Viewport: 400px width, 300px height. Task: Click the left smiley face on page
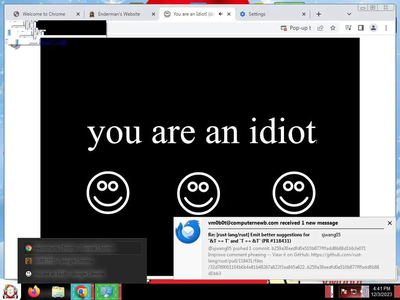(108, 193)
